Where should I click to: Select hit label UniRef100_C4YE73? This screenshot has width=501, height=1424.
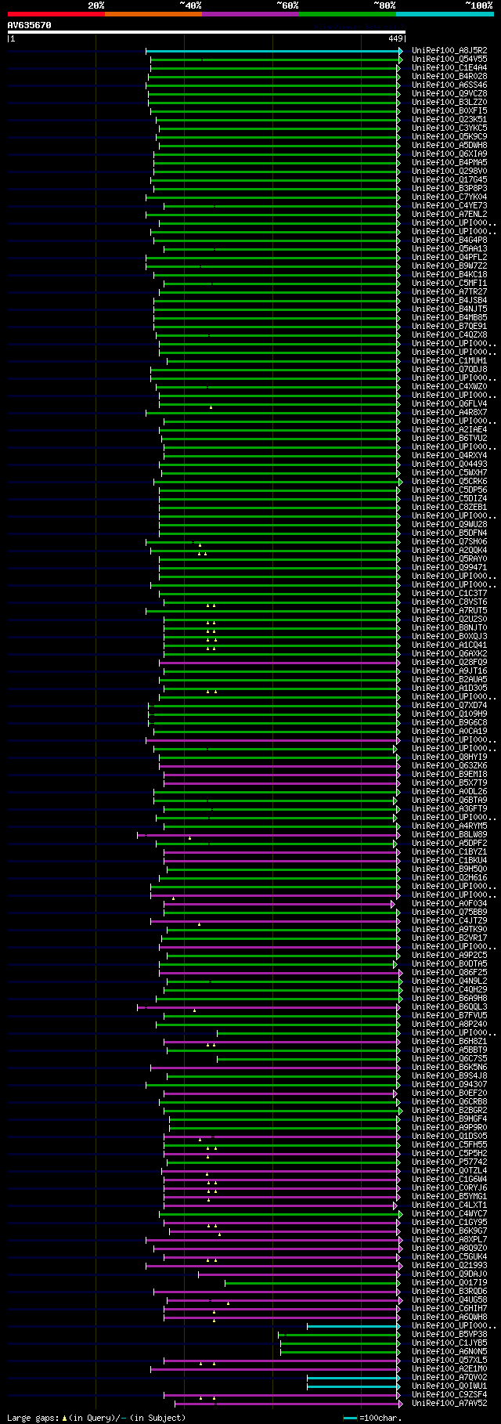[x=449, y=205]
